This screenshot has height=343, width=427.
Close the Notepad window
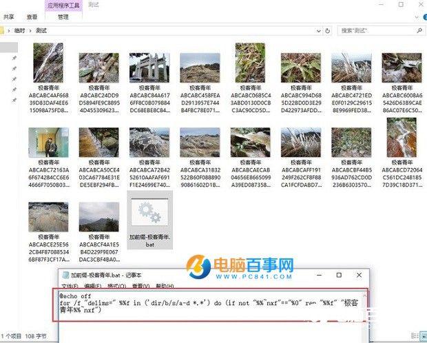(x=360, y=276)
